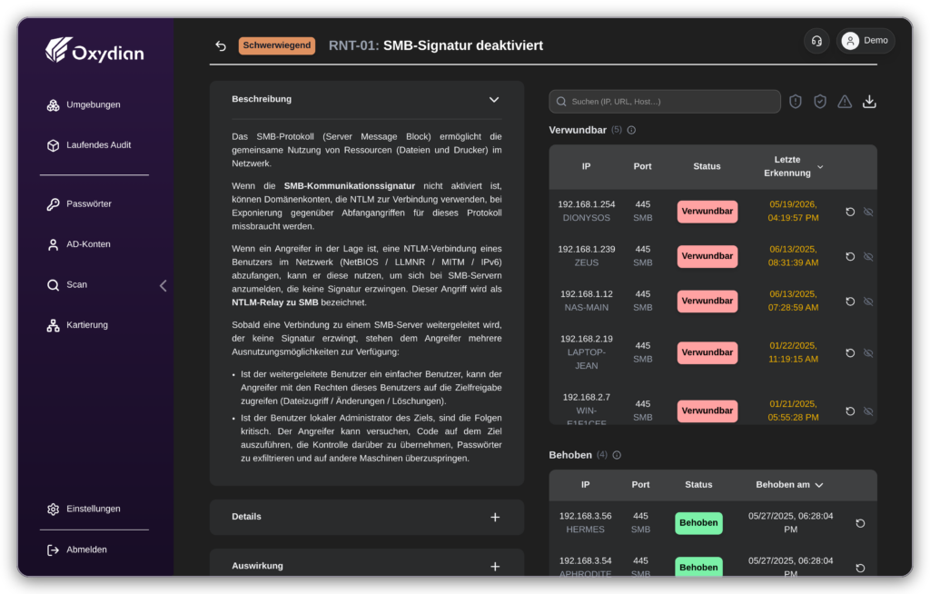Click the shield with exclamation filter icon

click(796, 102)
